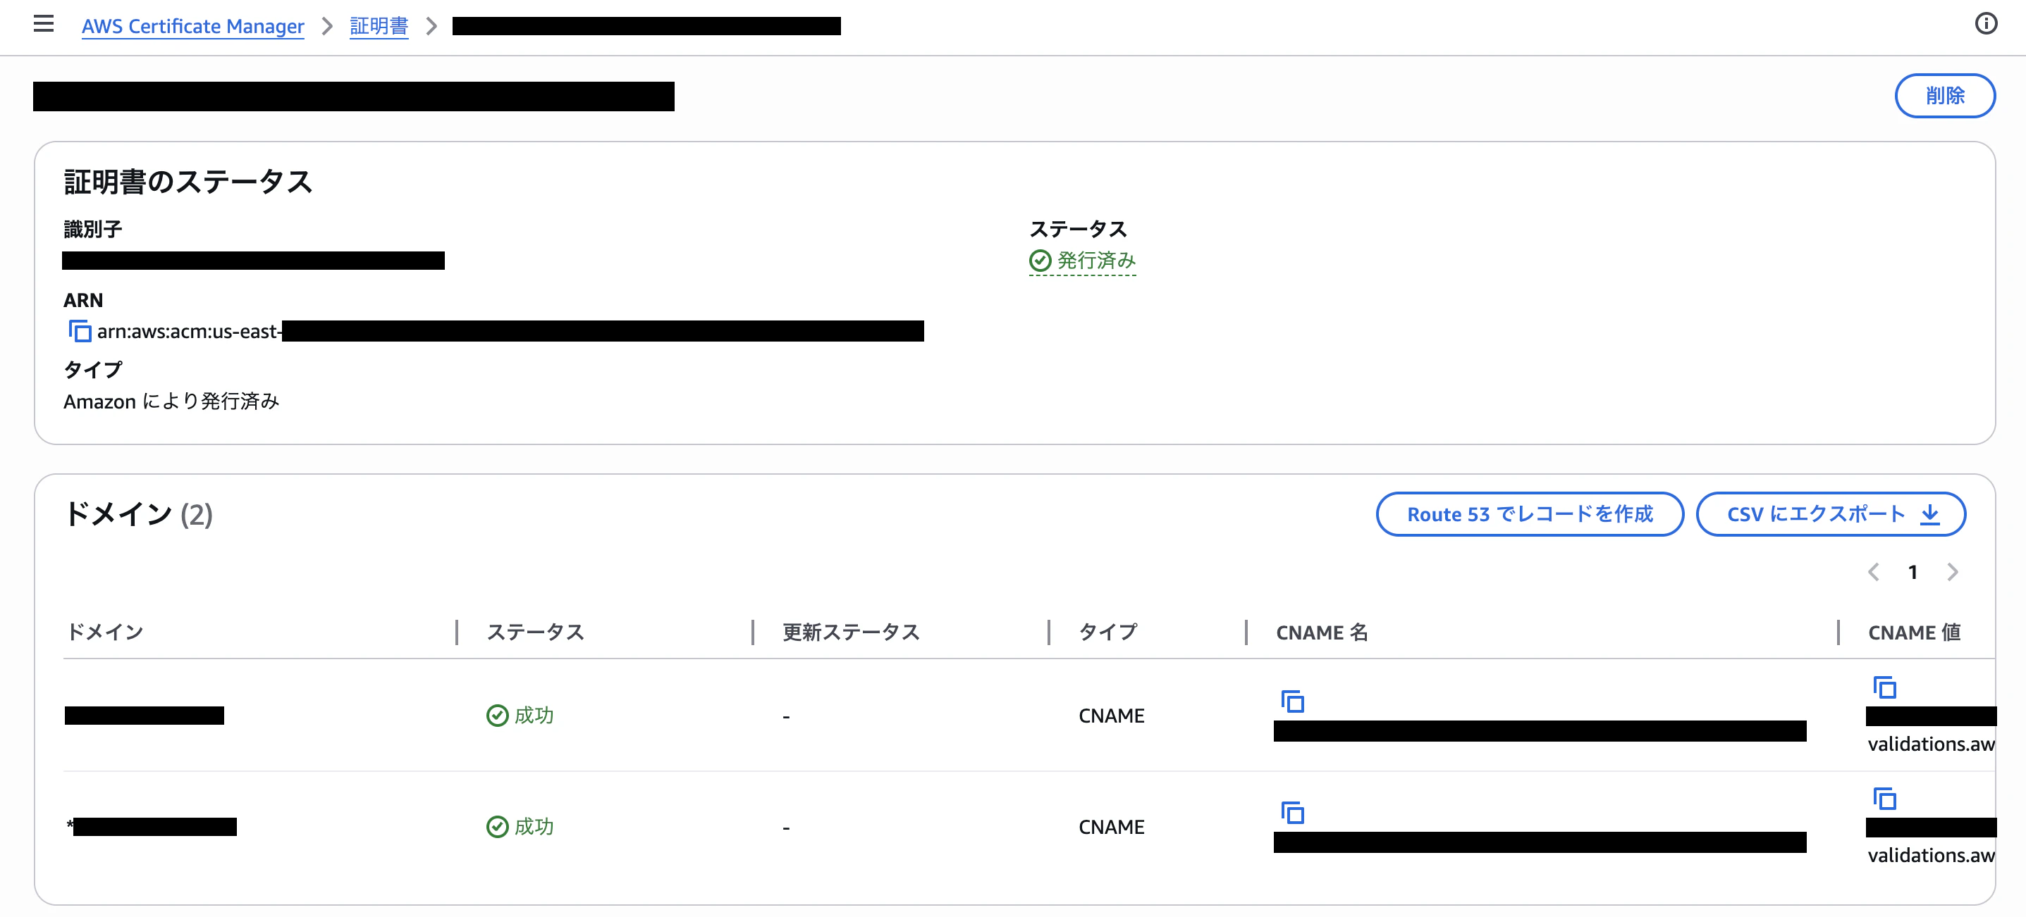Click the 発行済み status check icon

coord(1040,261)
